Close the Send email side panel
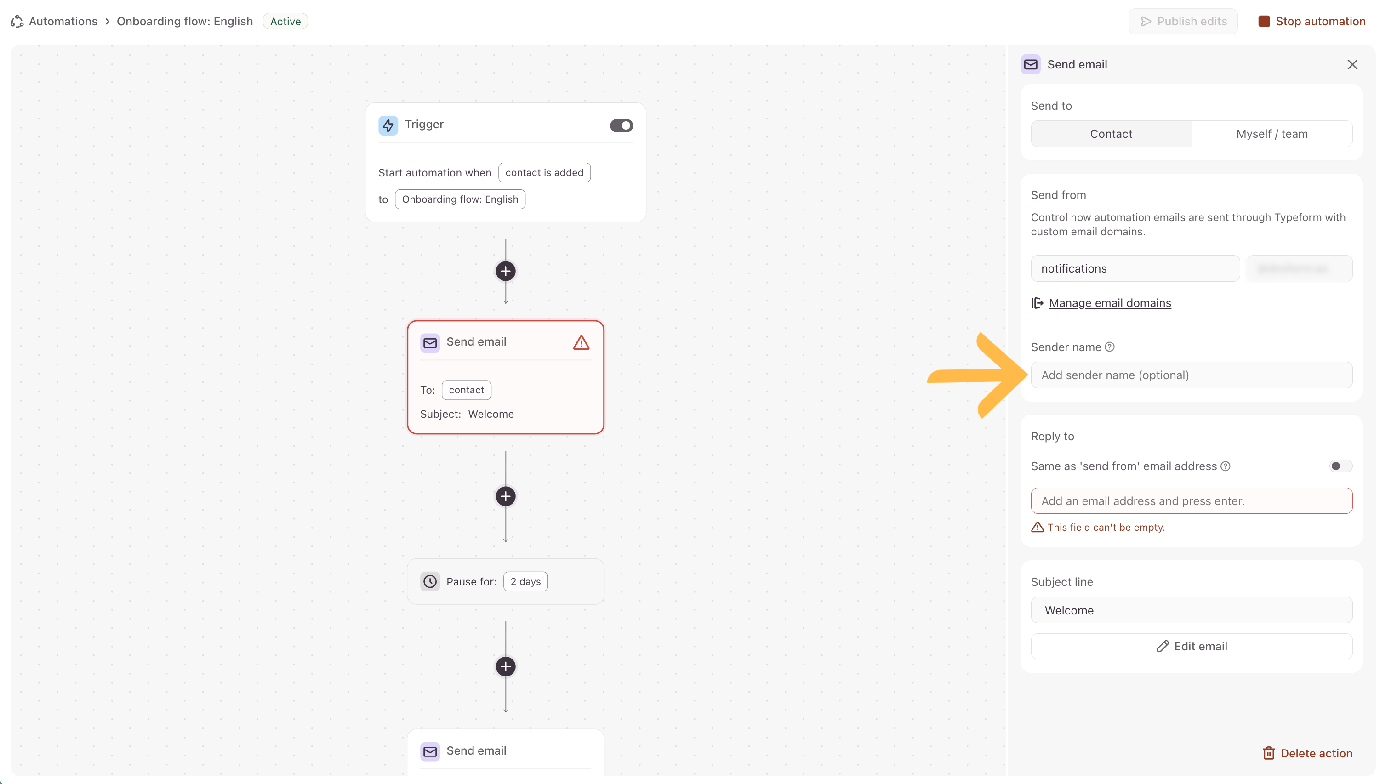This screenshot has height=784, width=1380. pyautogui.click(x=1352, y=65)
